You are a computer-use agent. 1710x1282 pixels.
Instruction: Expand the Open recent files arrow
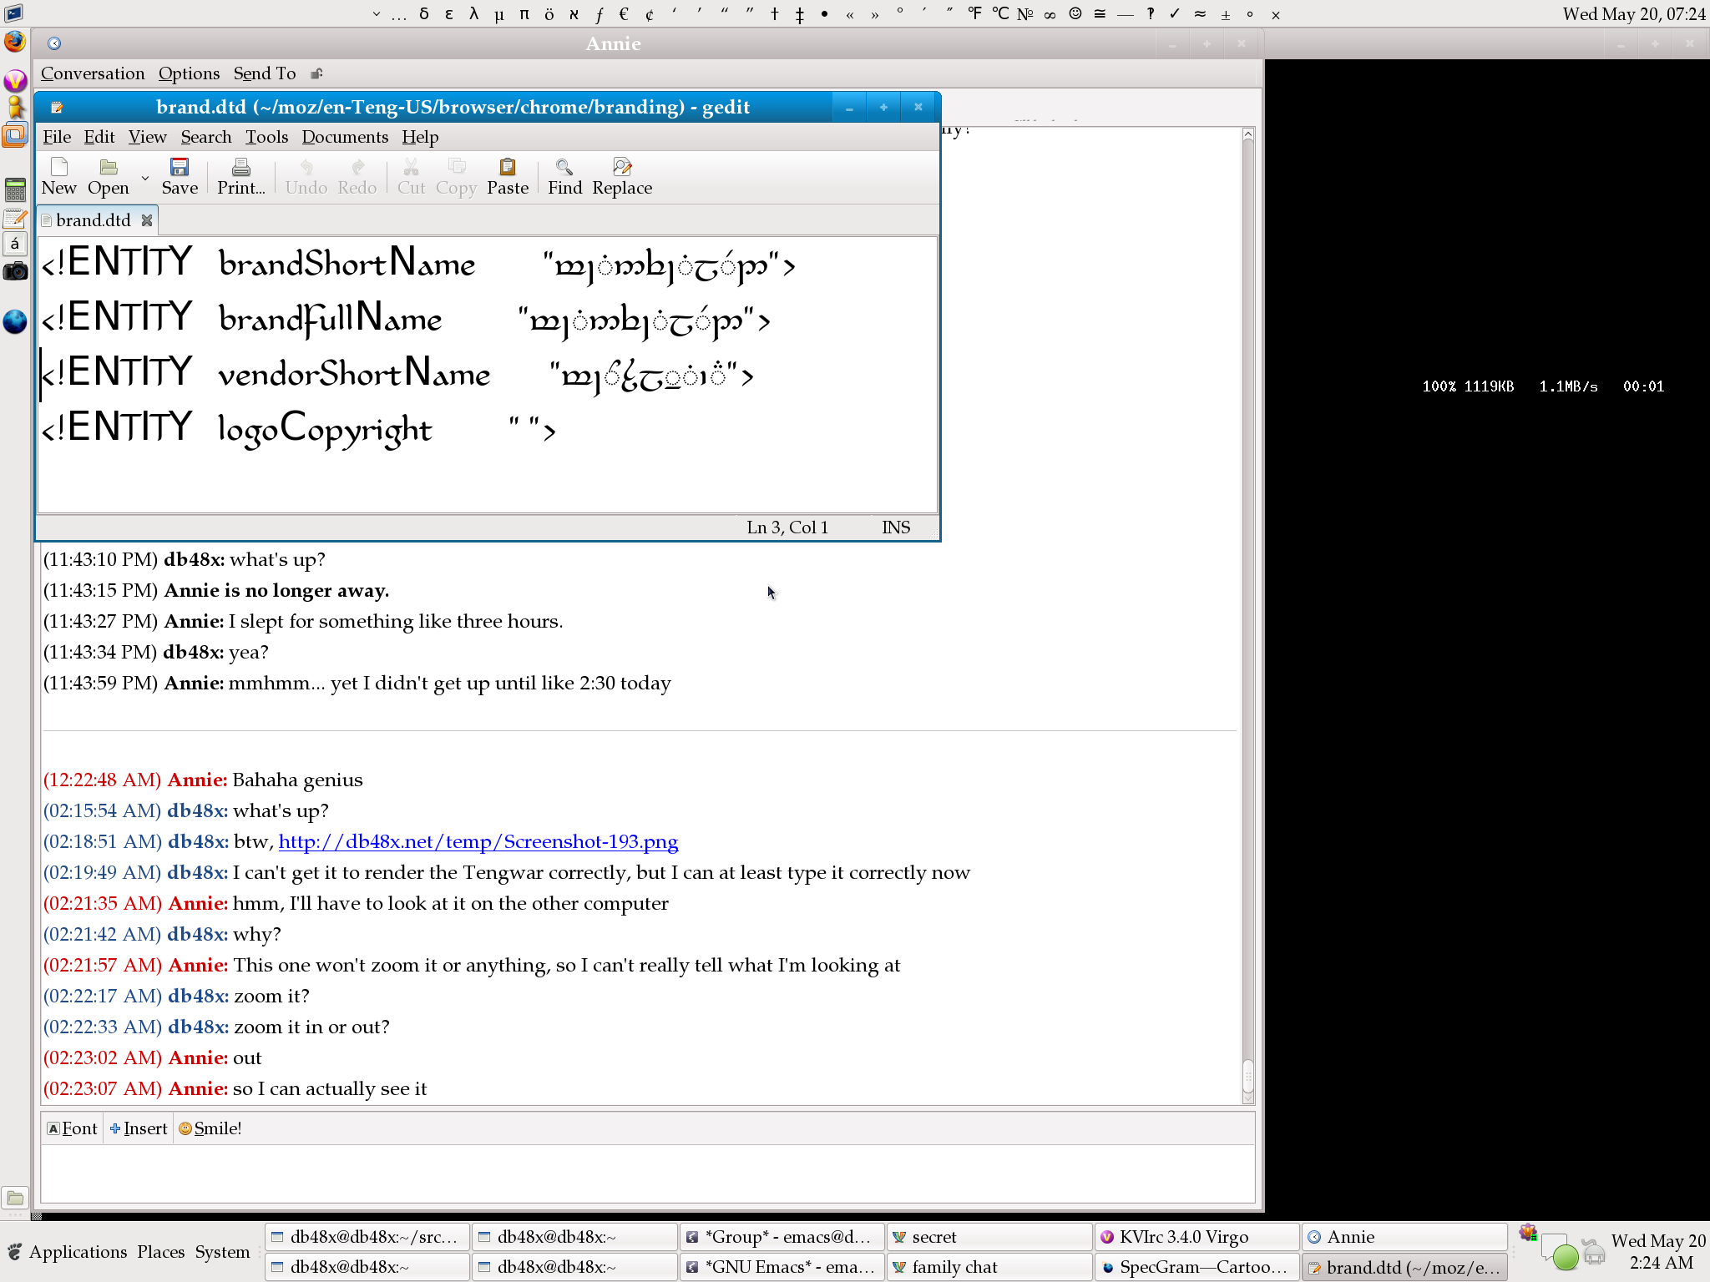[145, 178]
